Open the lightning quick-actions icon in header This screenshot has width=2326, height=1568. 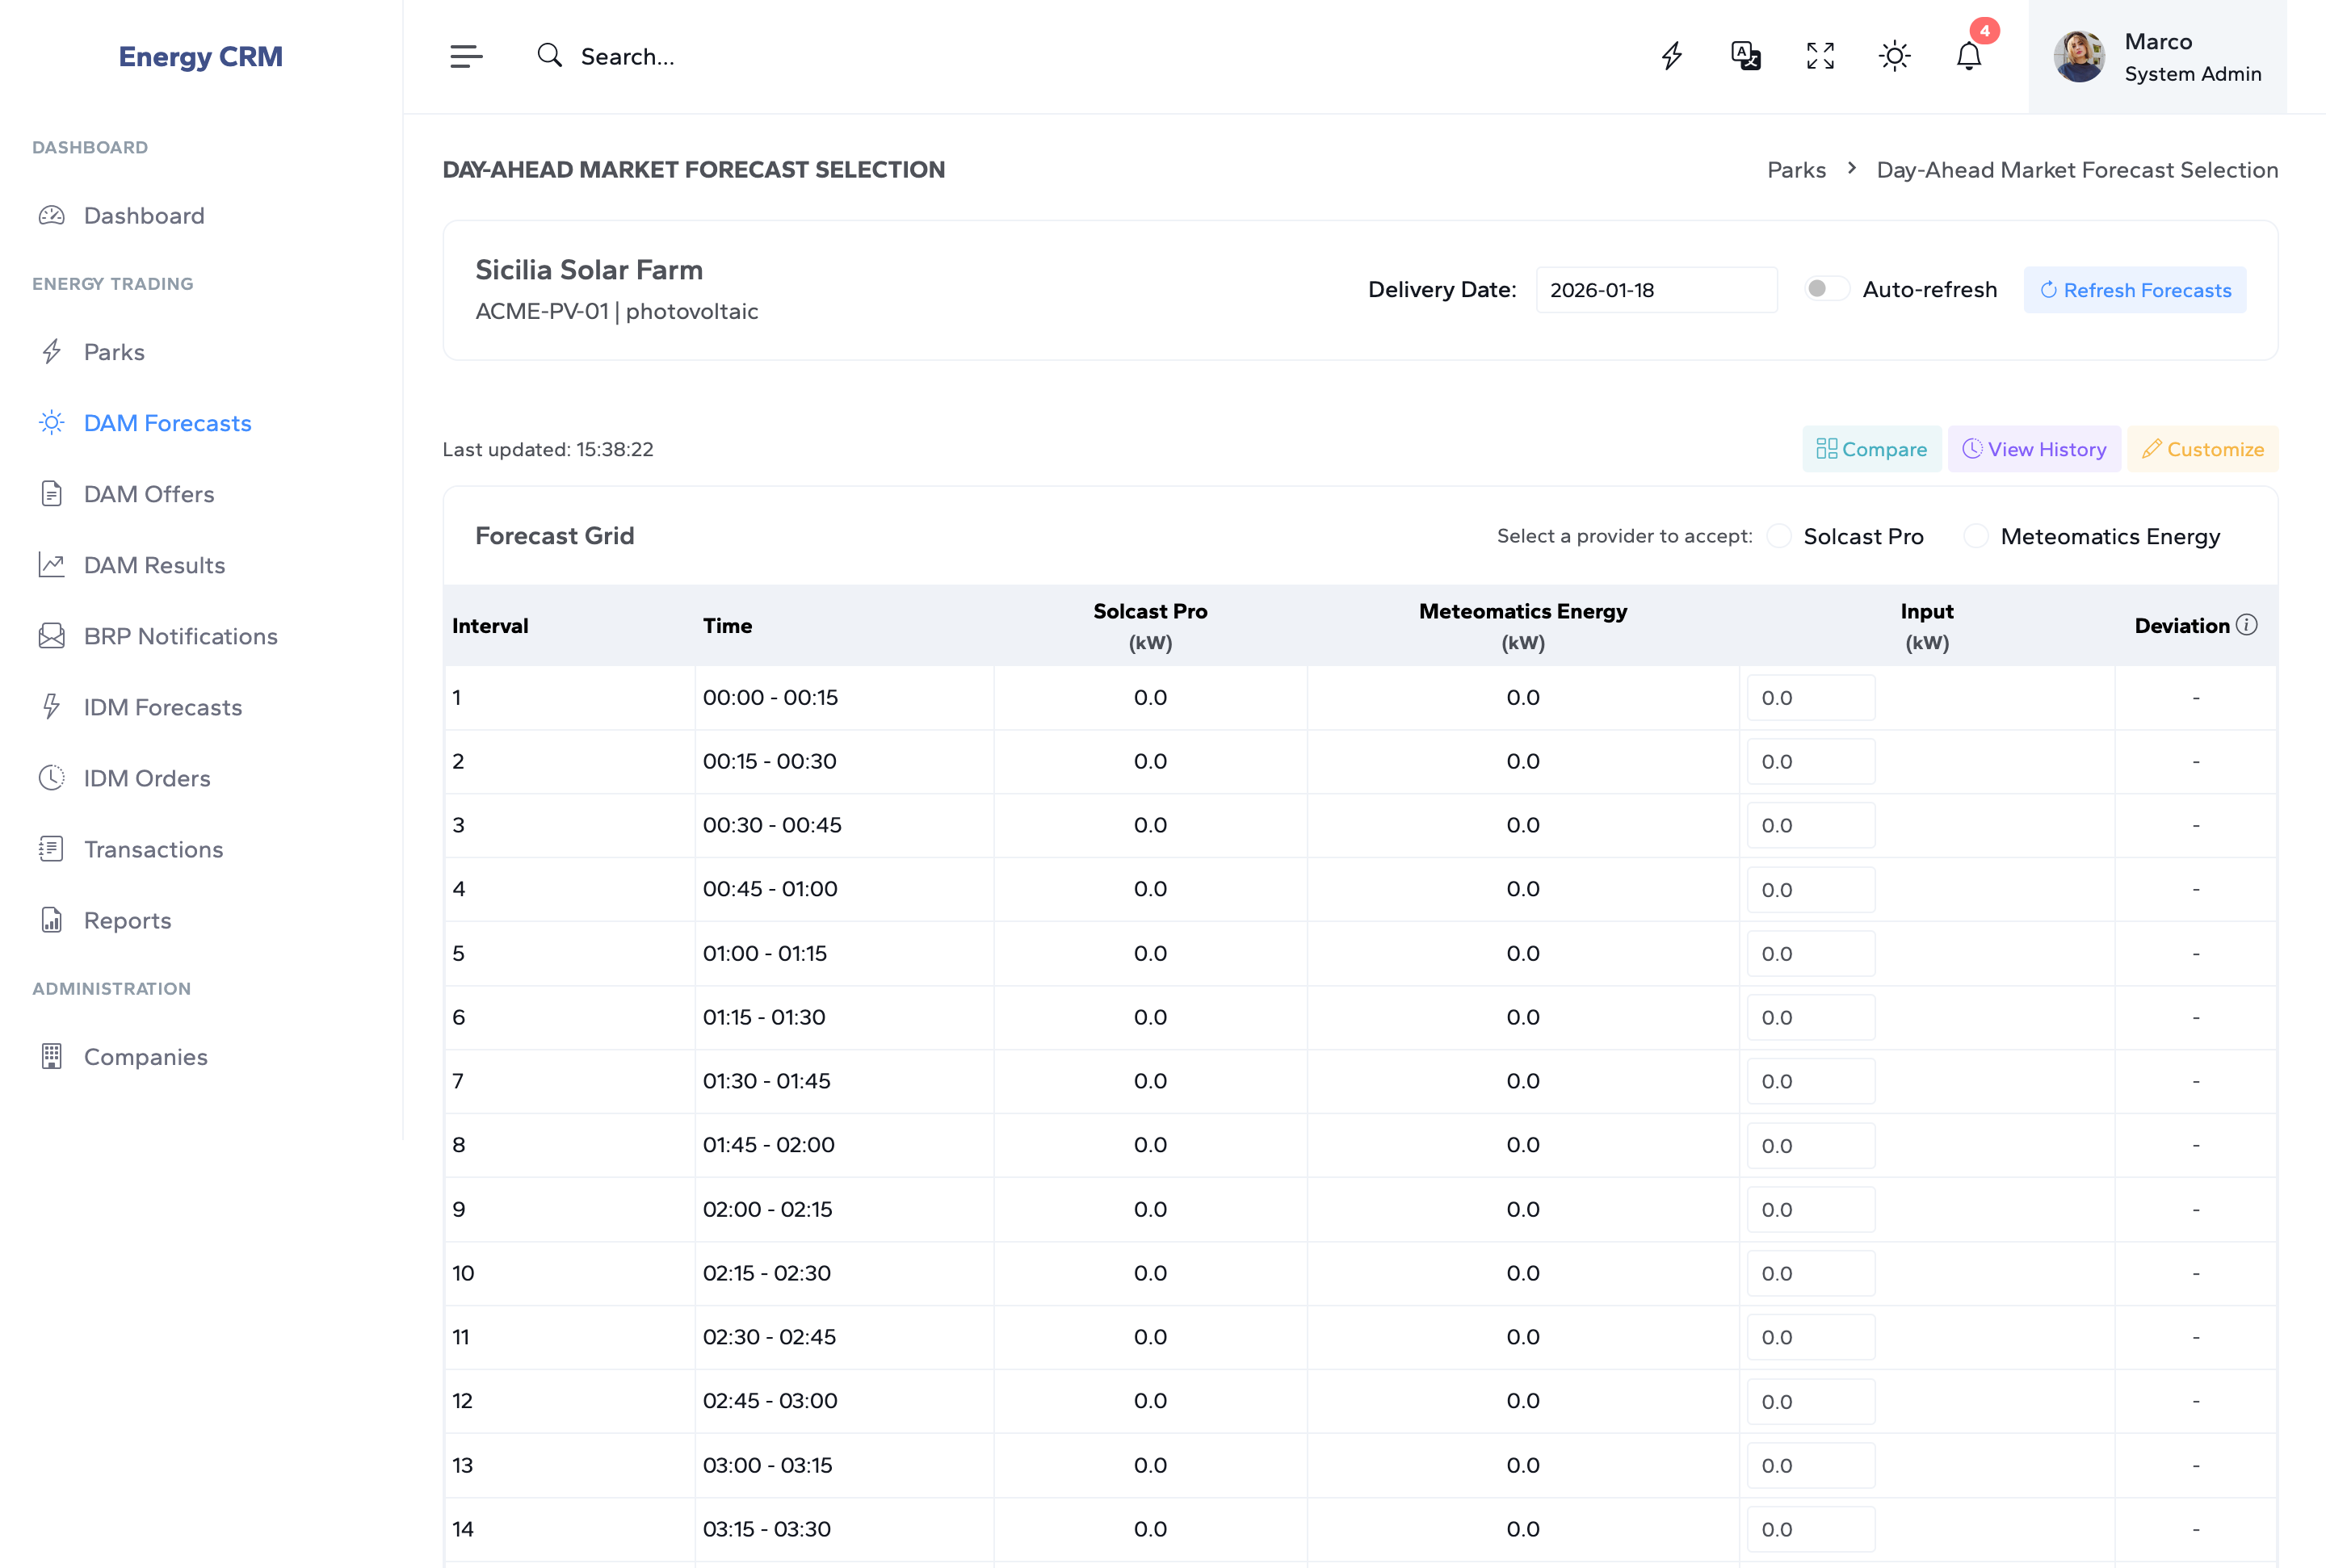pyautogui.click(x=1672, y=56)
